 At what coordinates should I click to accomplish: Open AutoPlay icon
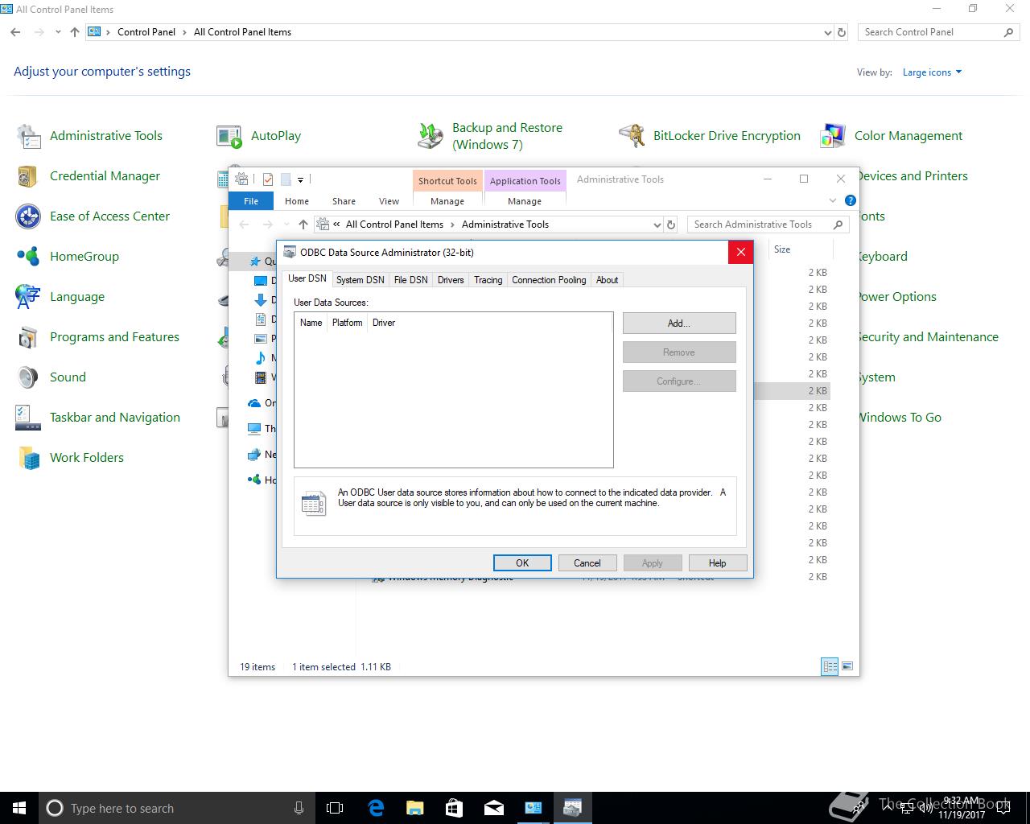[x=229, y=136]
